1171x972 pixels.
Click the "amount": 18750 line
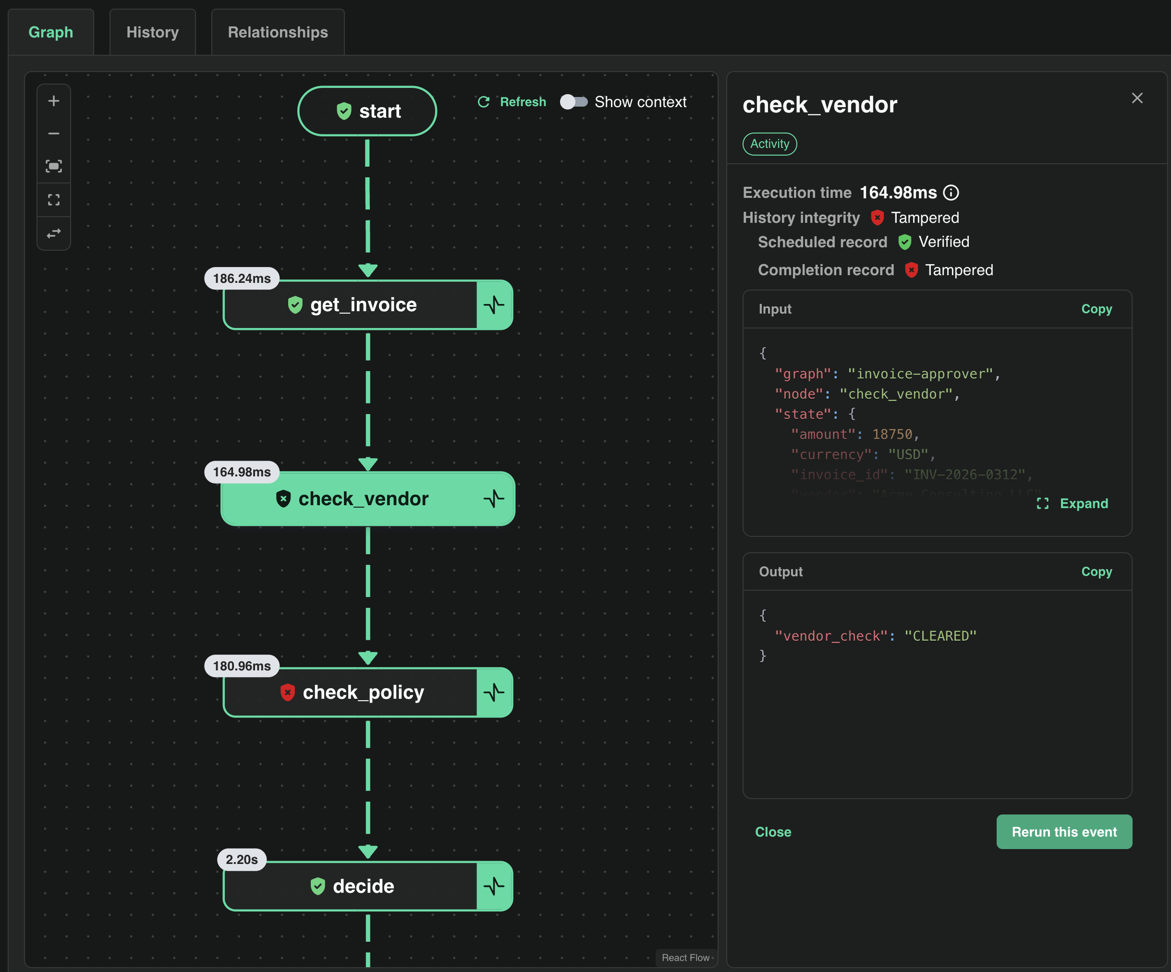(854, 435)
